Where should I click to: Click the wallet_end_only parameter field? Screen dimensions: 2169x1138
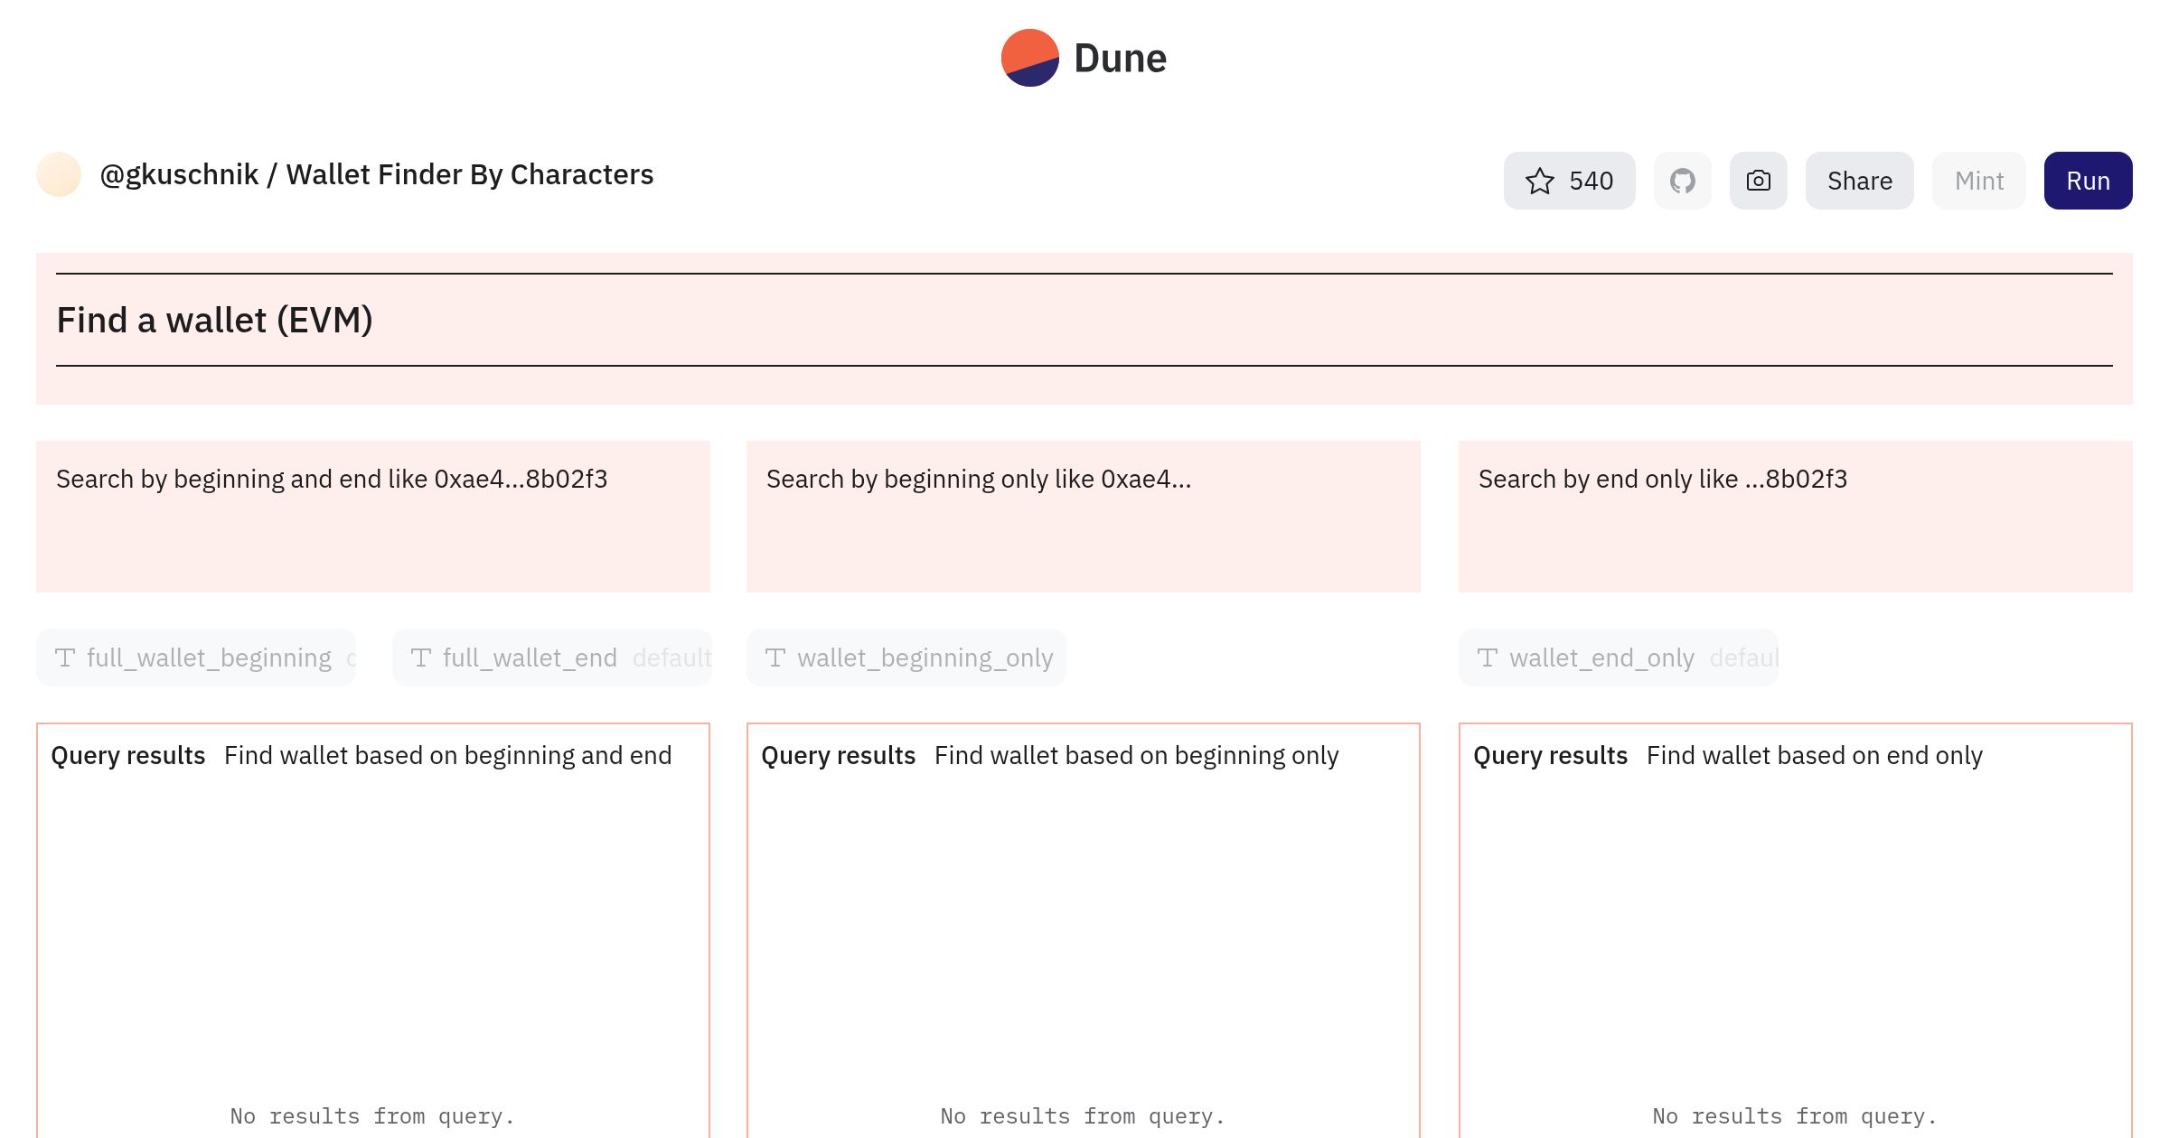click(x=1618, y=658)
